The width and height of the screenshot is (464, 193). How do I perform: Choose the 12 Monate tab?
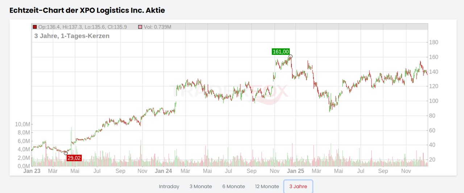tap(267, 186)
